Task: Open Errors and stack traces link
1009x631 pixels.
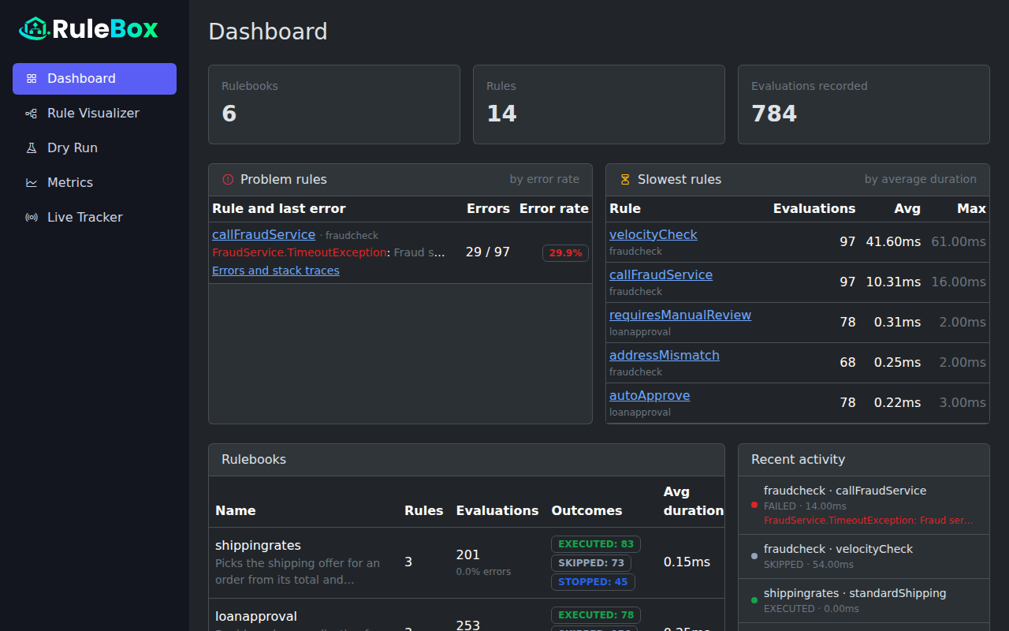Action: [276, 271]
